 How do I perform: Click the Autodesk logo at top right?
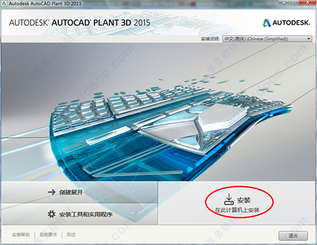pyautogui.click(x=286, y=23)
